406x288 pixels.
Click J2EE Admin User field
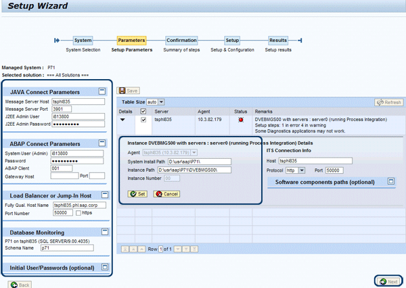coord(78,116)
